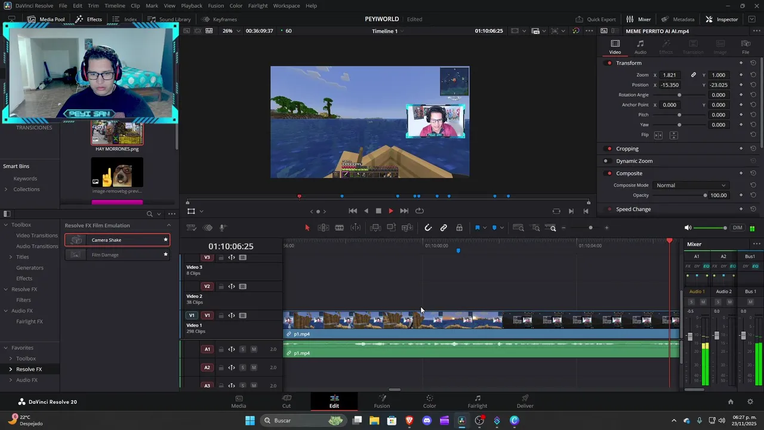Click Detail Zoom icon
Screen dimensions: 764x430
coord(535,228)
